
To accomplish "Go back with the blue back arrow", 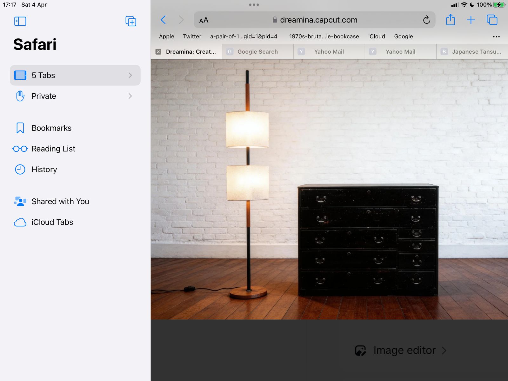I will pyautogui.click(x=163, y=20).
